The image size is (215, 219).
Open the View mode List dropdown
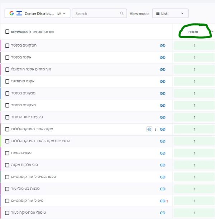click(x=170, y=14)
